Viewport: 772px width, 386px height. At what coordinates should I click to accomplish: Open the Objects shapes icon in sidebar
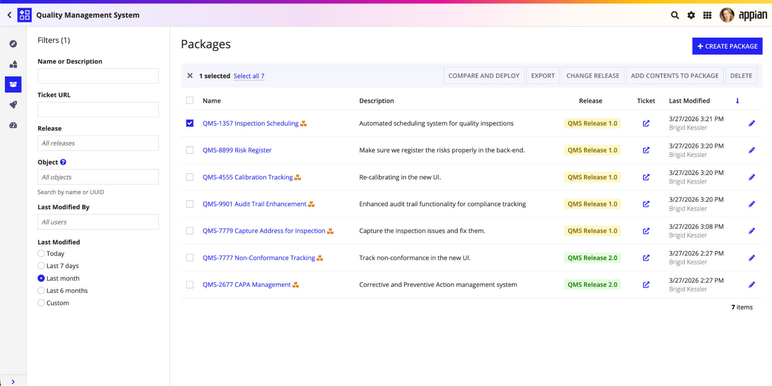pyautogui.click(x=13, y=64)
